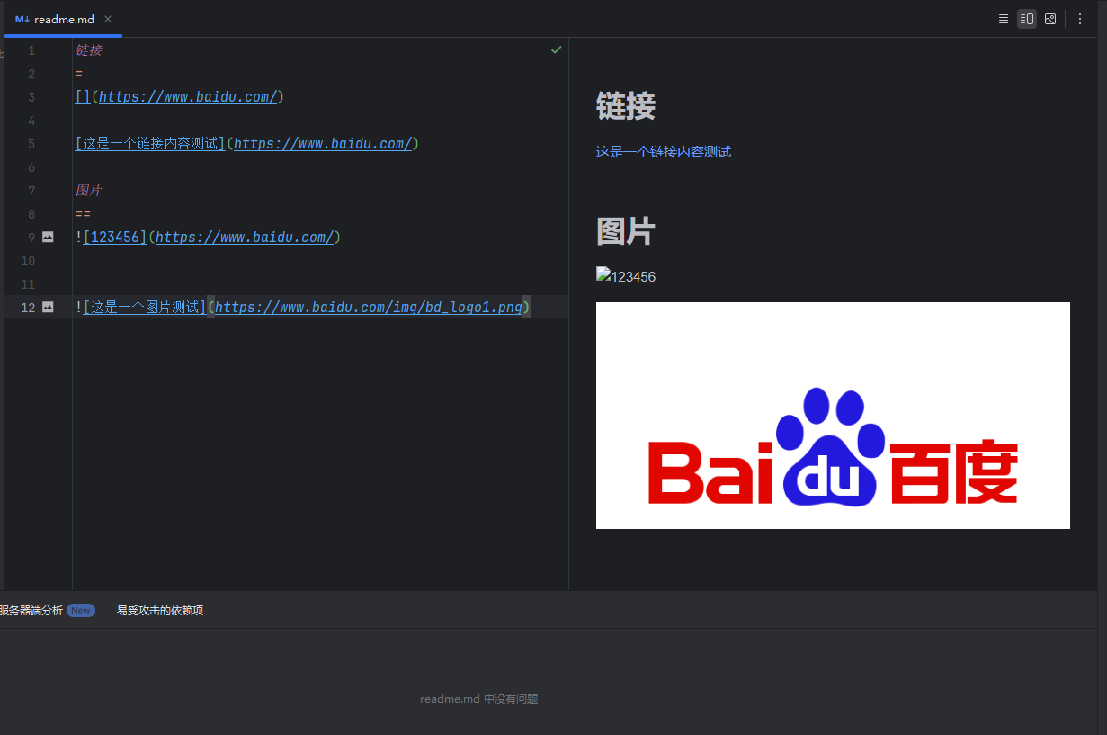Image resolution: width=1107 pixels, height=735 pixels.
Task: Click the Markdown file icon on readme.md tab
Action: 22,19
